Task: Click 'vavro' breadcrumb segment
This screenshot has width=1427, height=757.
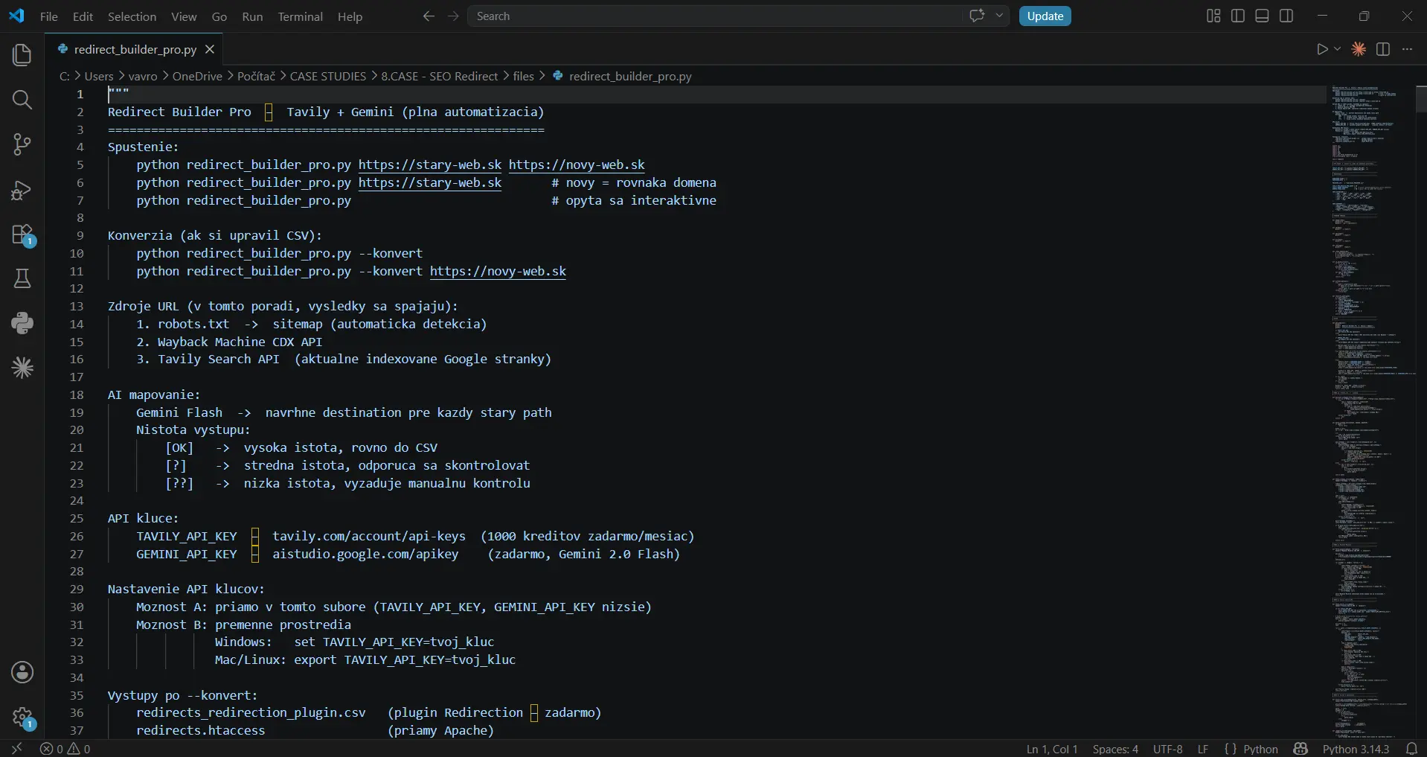Action: tap(143, 76)
